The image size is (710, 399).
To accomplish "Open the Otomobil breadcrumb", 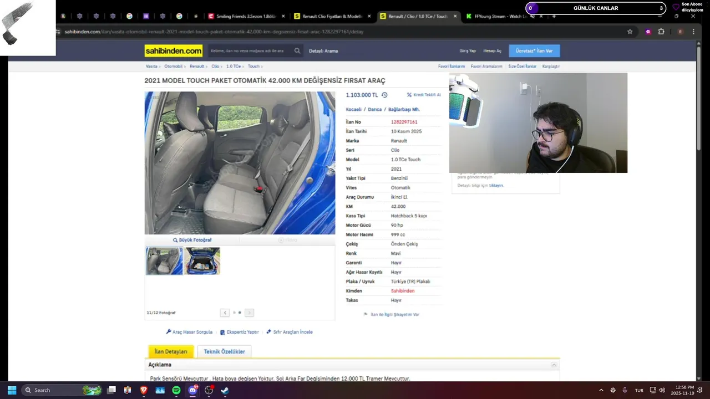I will (x=173, y=66).
